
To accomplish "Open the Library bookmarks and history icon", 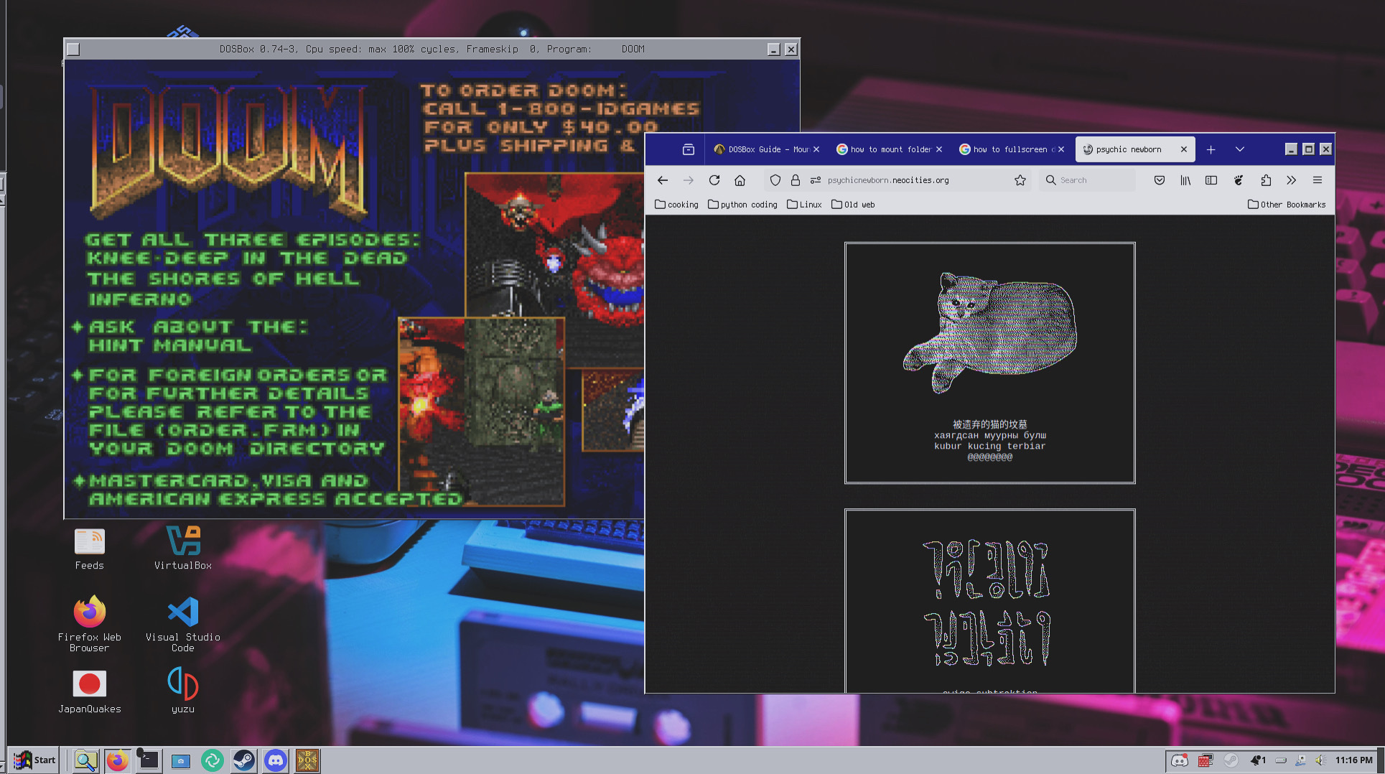I will pos(1185,180).
